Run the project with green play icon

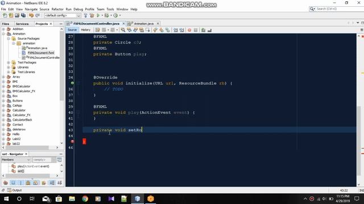[x=98, y=15]
